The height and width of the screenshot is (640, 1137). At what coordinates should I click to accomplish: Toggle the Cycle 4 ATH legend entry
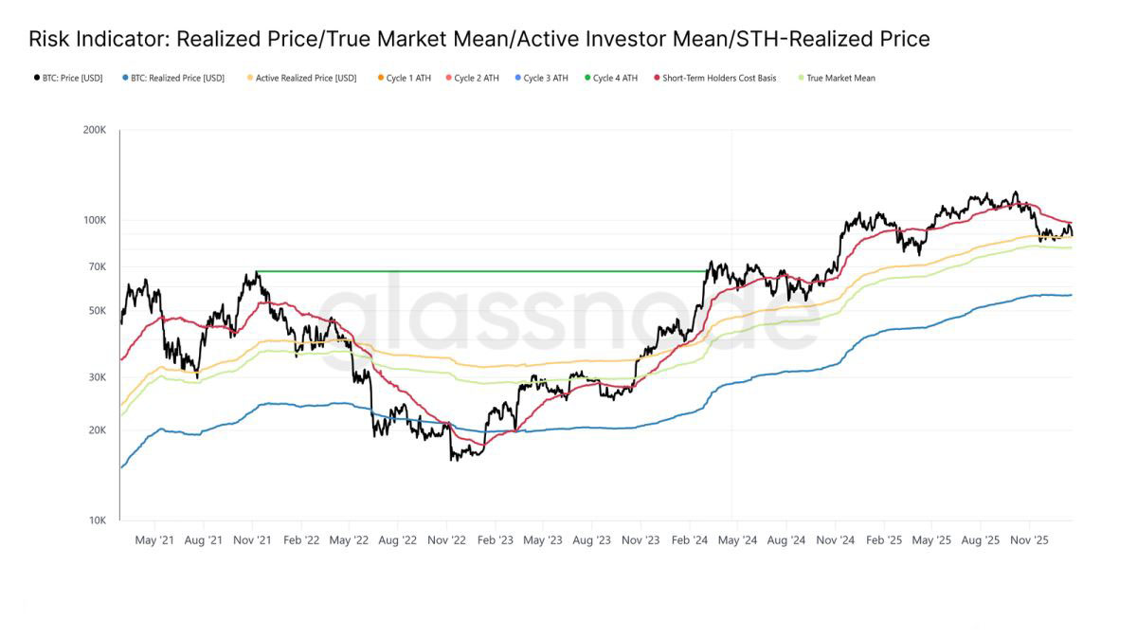pos(611,78)
